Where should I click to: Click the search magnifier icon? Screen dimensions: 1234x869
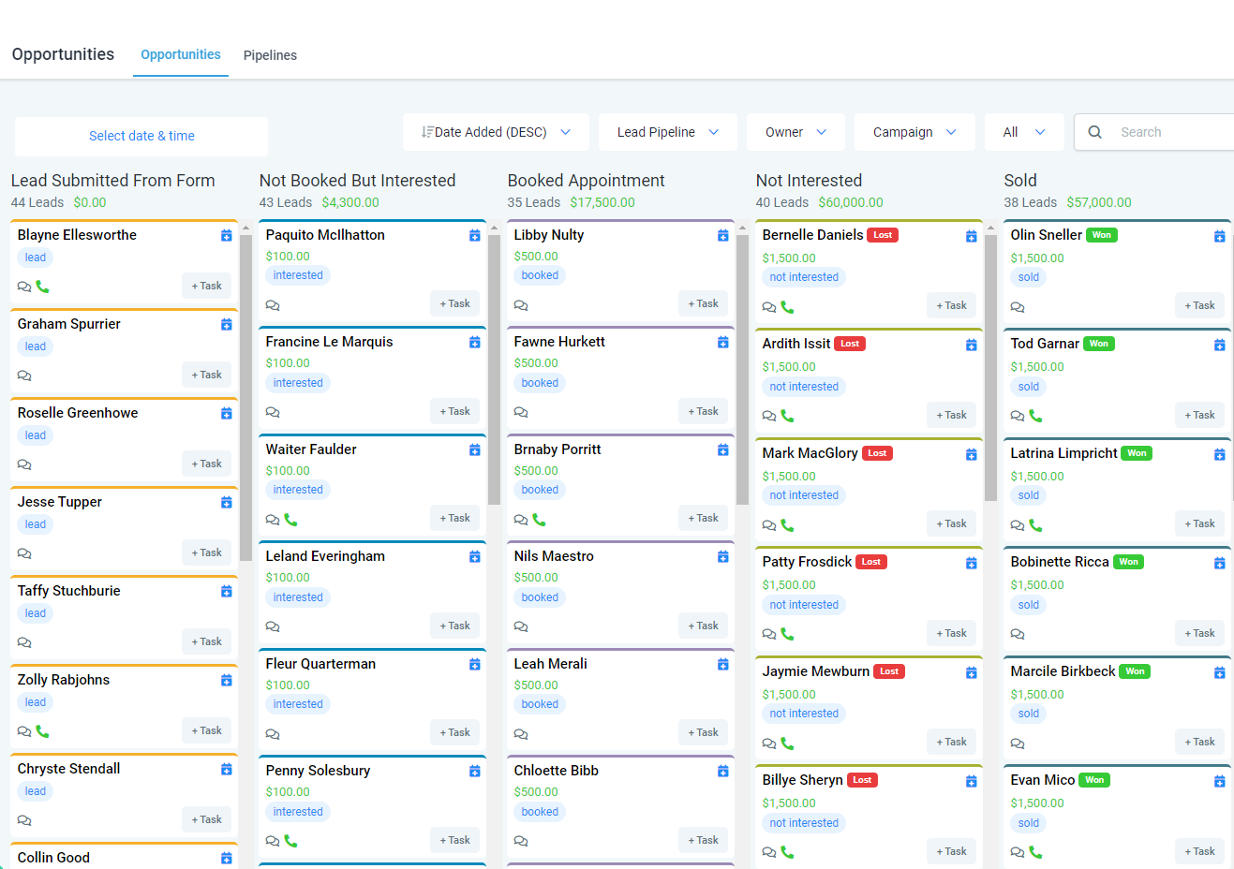pos(1094,132)
